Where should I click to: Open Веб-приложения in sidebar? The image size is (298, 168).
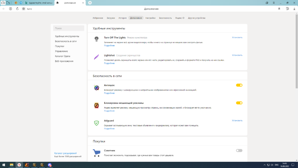(64, 61)
